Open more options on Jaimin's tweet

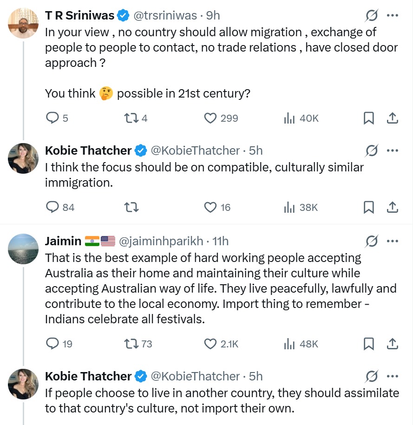coord(393,241)
